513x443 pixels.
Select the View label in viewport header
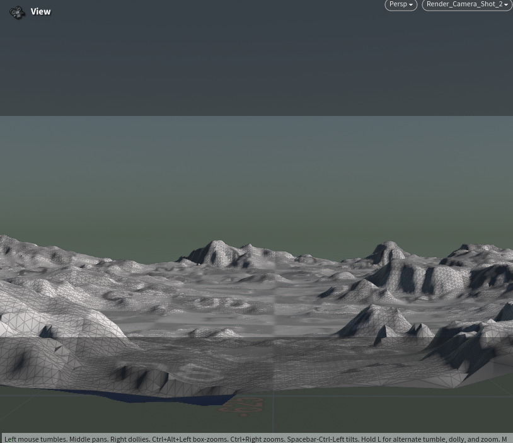pos(41,11)
